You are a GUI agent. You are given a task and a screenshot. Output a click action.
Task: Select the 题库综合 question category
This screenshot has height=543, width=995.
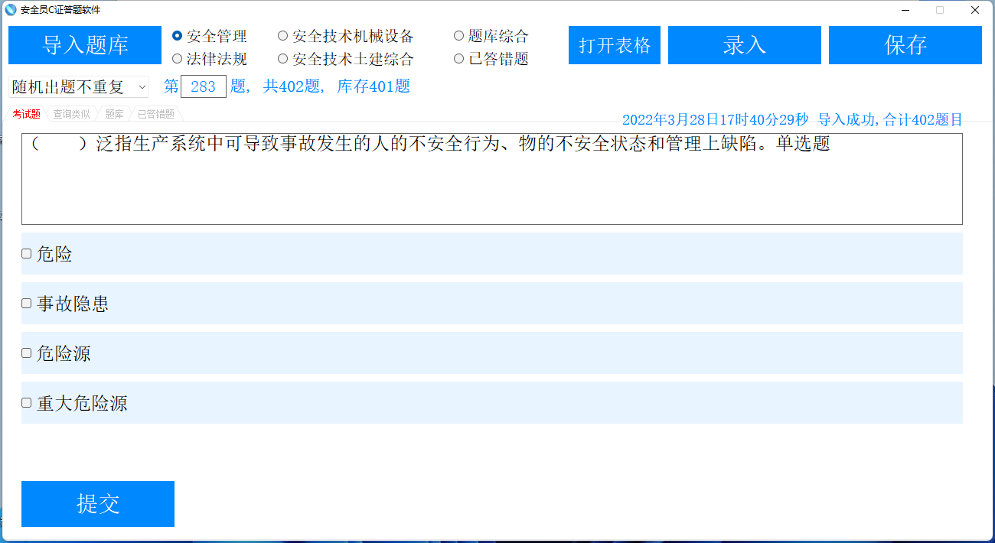[x=459, y=35]
